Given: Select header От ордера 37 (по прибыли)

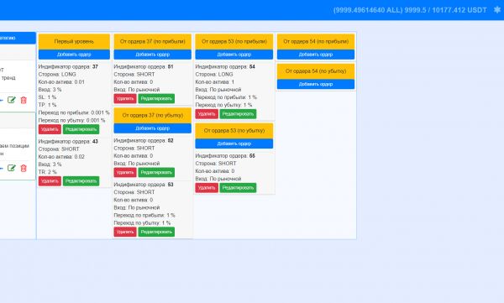Looking at the screenshot, I should tap(153, 41).
